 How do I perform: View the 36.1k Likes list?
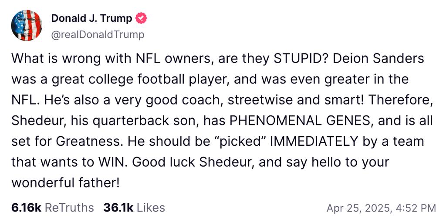[134, 208]
